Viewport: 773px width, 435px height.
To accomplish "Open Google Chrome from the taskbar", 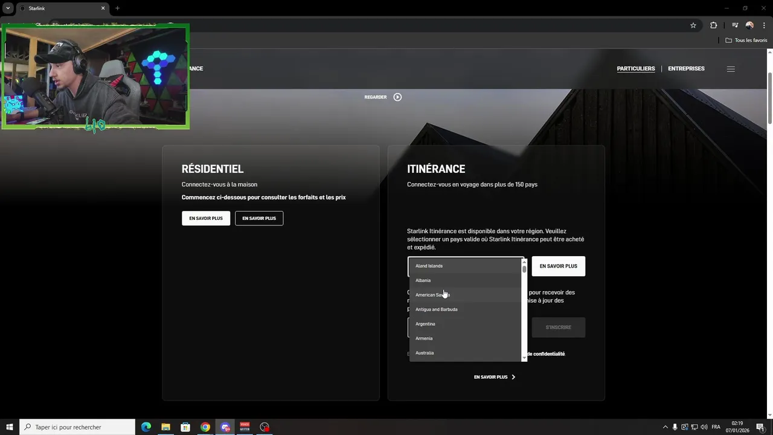I will click(x=205, y=427).
